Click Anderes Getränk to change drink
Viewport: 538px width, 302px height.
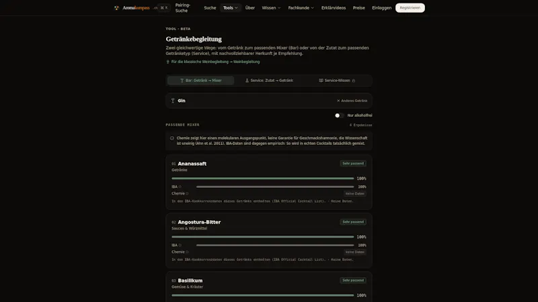(x=352, y=101)
